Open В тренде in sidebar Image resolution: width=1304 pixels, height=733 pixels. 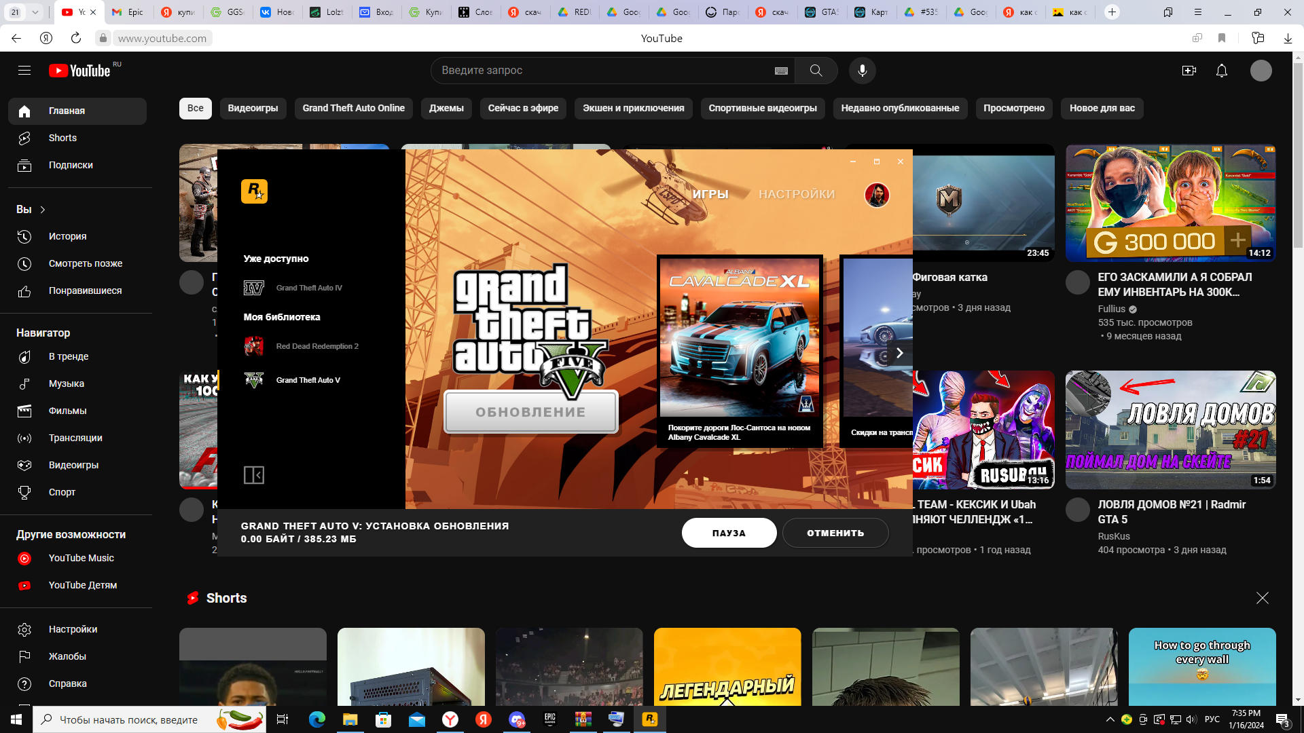pyautogui.click(x=77, y=357)
